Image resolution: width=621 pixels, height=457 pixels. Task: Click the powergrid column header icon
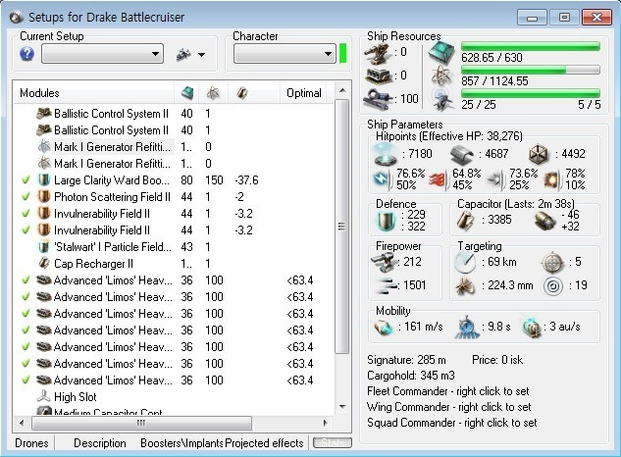(213, 93)
